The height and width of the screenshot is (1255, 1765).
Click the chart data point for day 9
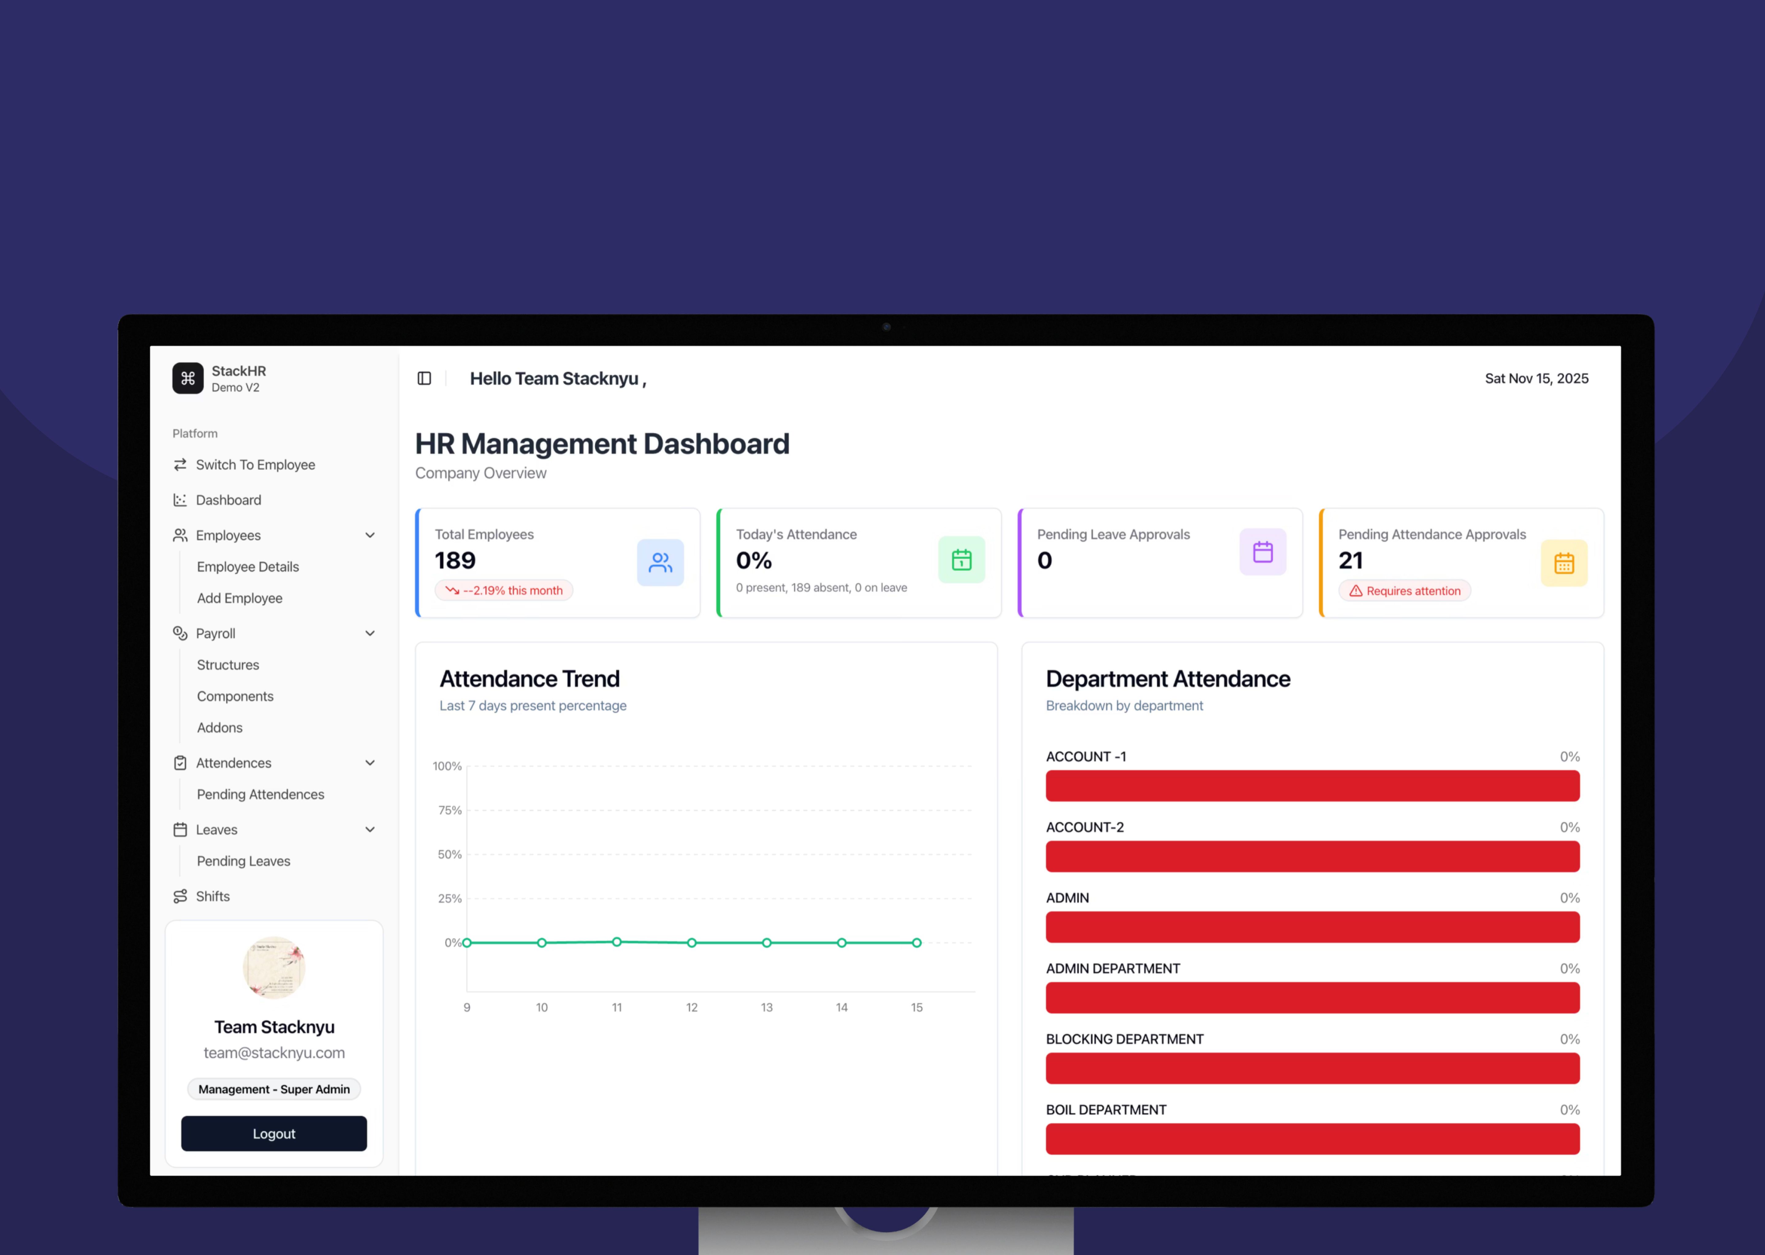pos(467,943)
